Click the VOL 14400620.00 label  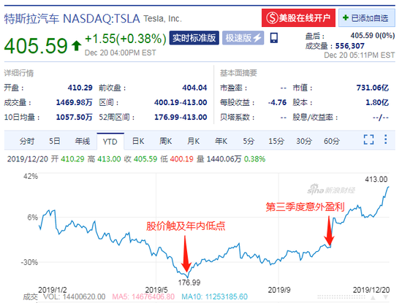tap(74, 296)
